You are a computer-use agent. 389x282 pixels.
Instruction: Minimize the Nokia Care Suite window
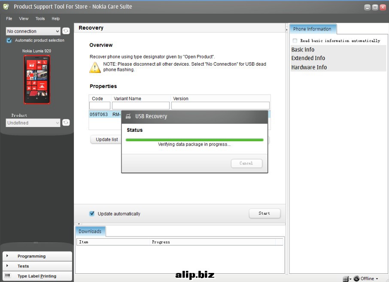368,7
